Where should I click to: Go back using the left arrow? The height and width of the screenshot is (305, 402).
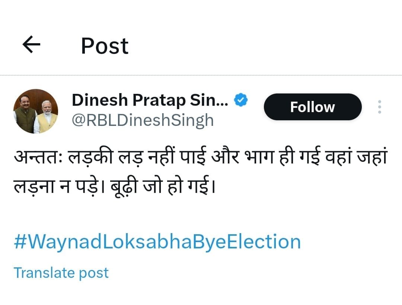click(x=31, y=44)
